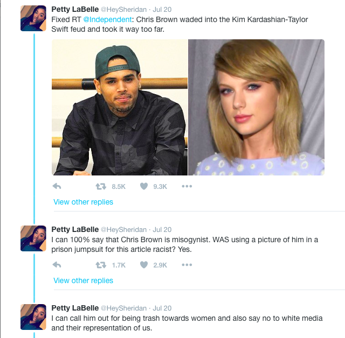The height and width of the screenshot is (338, 345).
Task: Open more options on the second tweet
Action: [187, 265]
